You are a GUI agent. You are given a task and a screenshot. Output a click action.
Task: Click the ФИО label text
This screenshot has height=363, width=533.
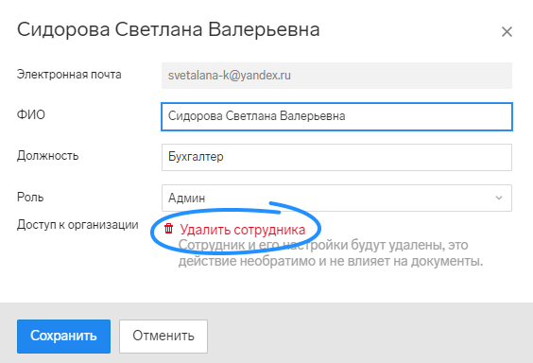point(31,115)
